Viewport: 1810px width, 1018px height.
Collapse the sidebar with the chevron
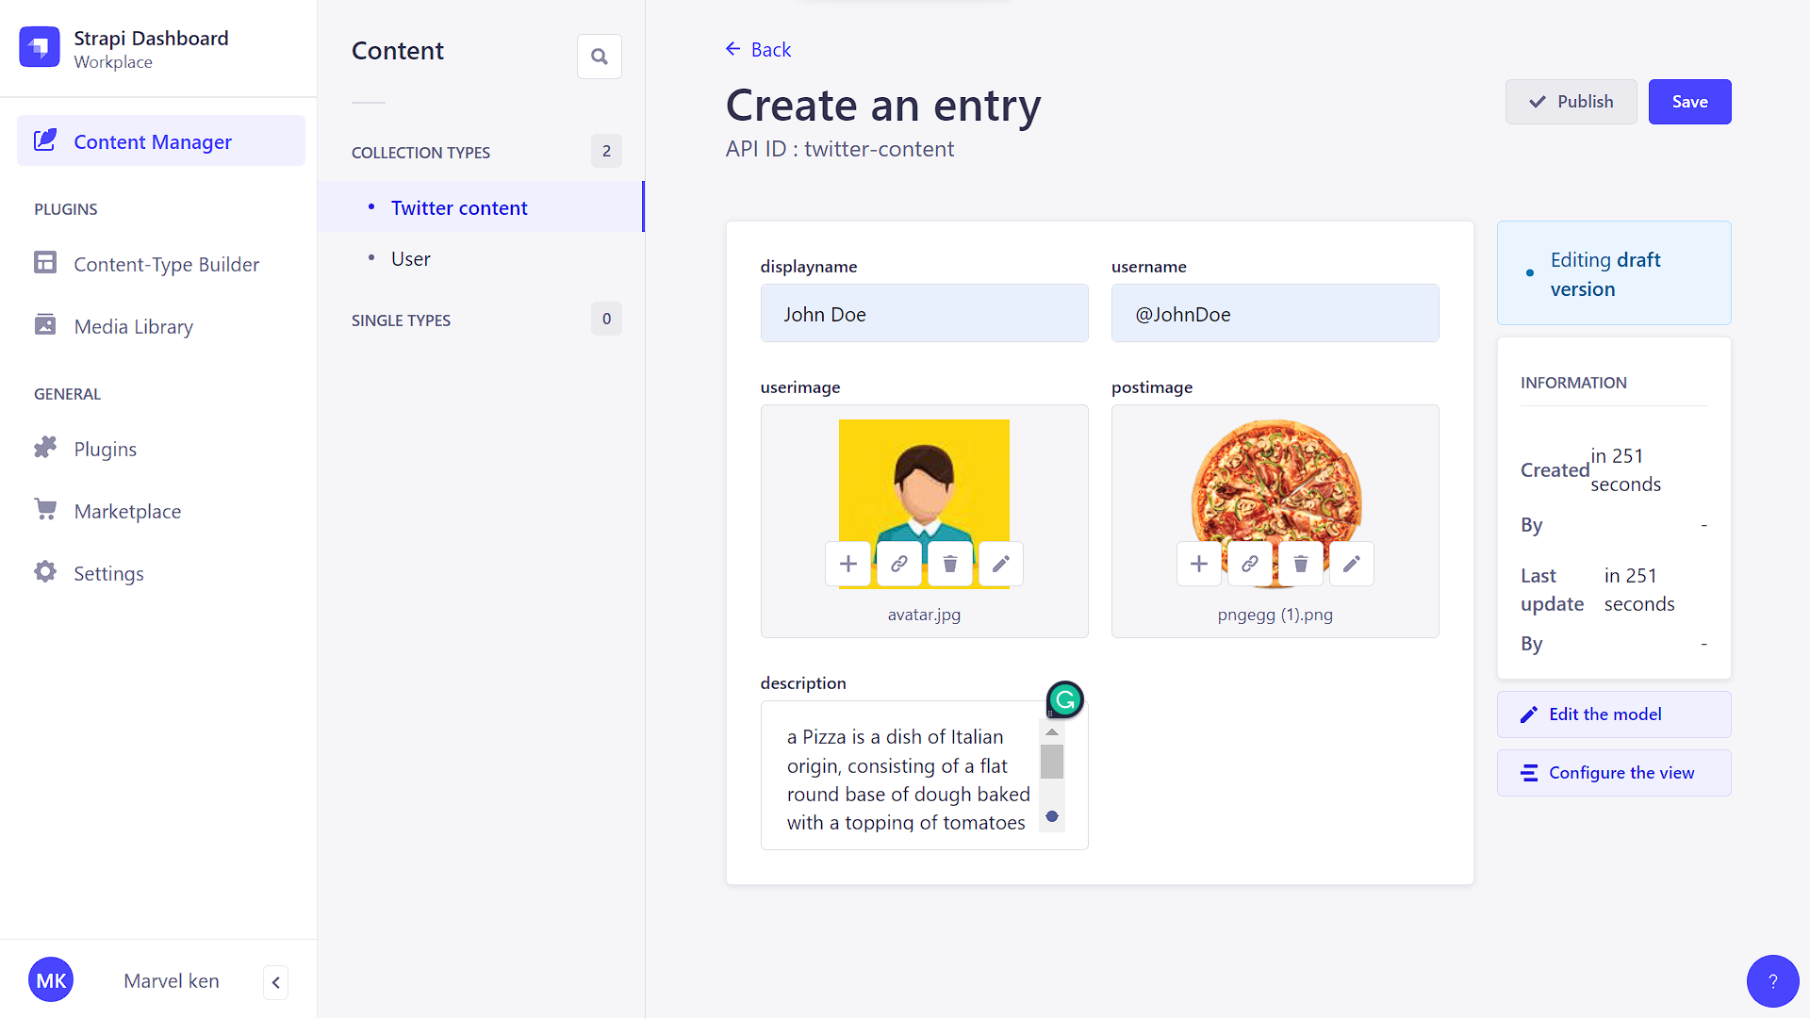pyautogui.click(x=276, y=982)
